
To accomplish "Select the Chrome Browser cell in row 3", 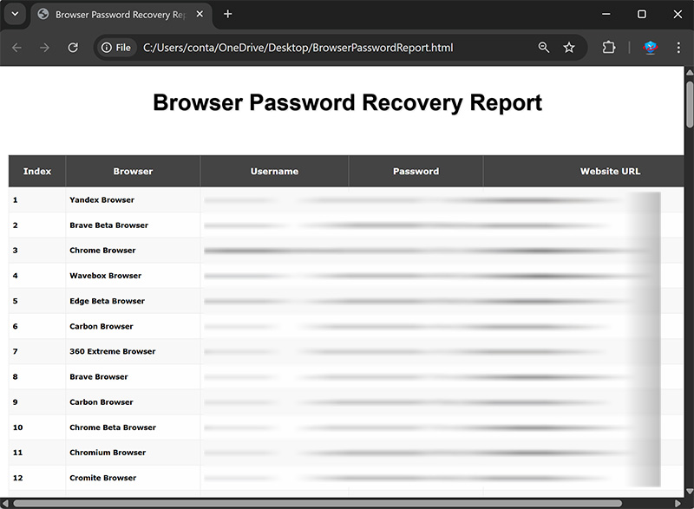I will click(133, 251).
